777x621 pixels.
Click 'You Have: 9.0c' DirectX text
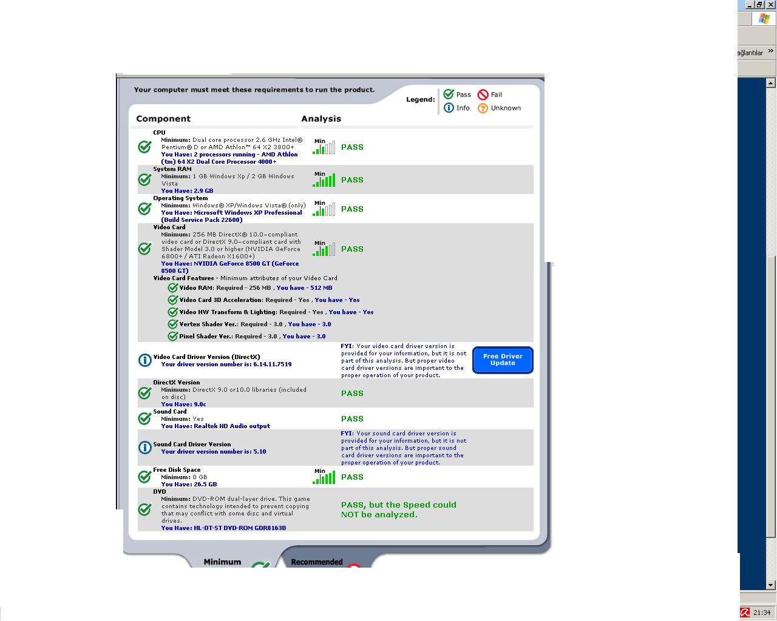pos(183,404)
